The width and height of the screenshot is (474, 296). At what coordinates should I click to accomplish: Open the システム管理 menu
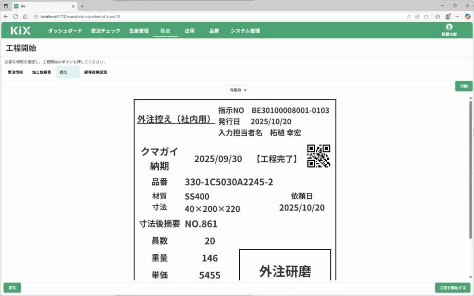click(245, 31)
